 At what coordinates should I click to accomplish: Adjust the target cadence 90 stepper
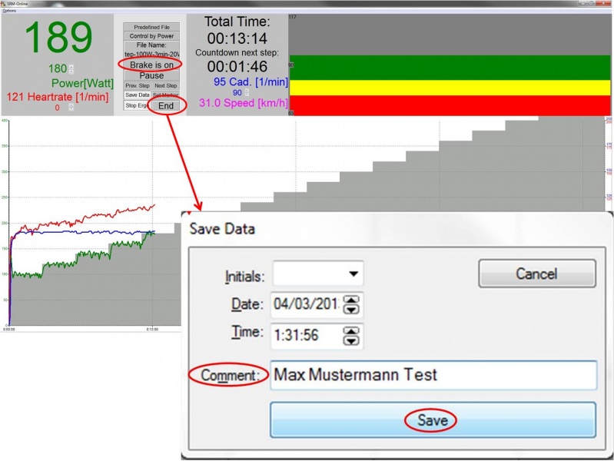pos(247,93)
